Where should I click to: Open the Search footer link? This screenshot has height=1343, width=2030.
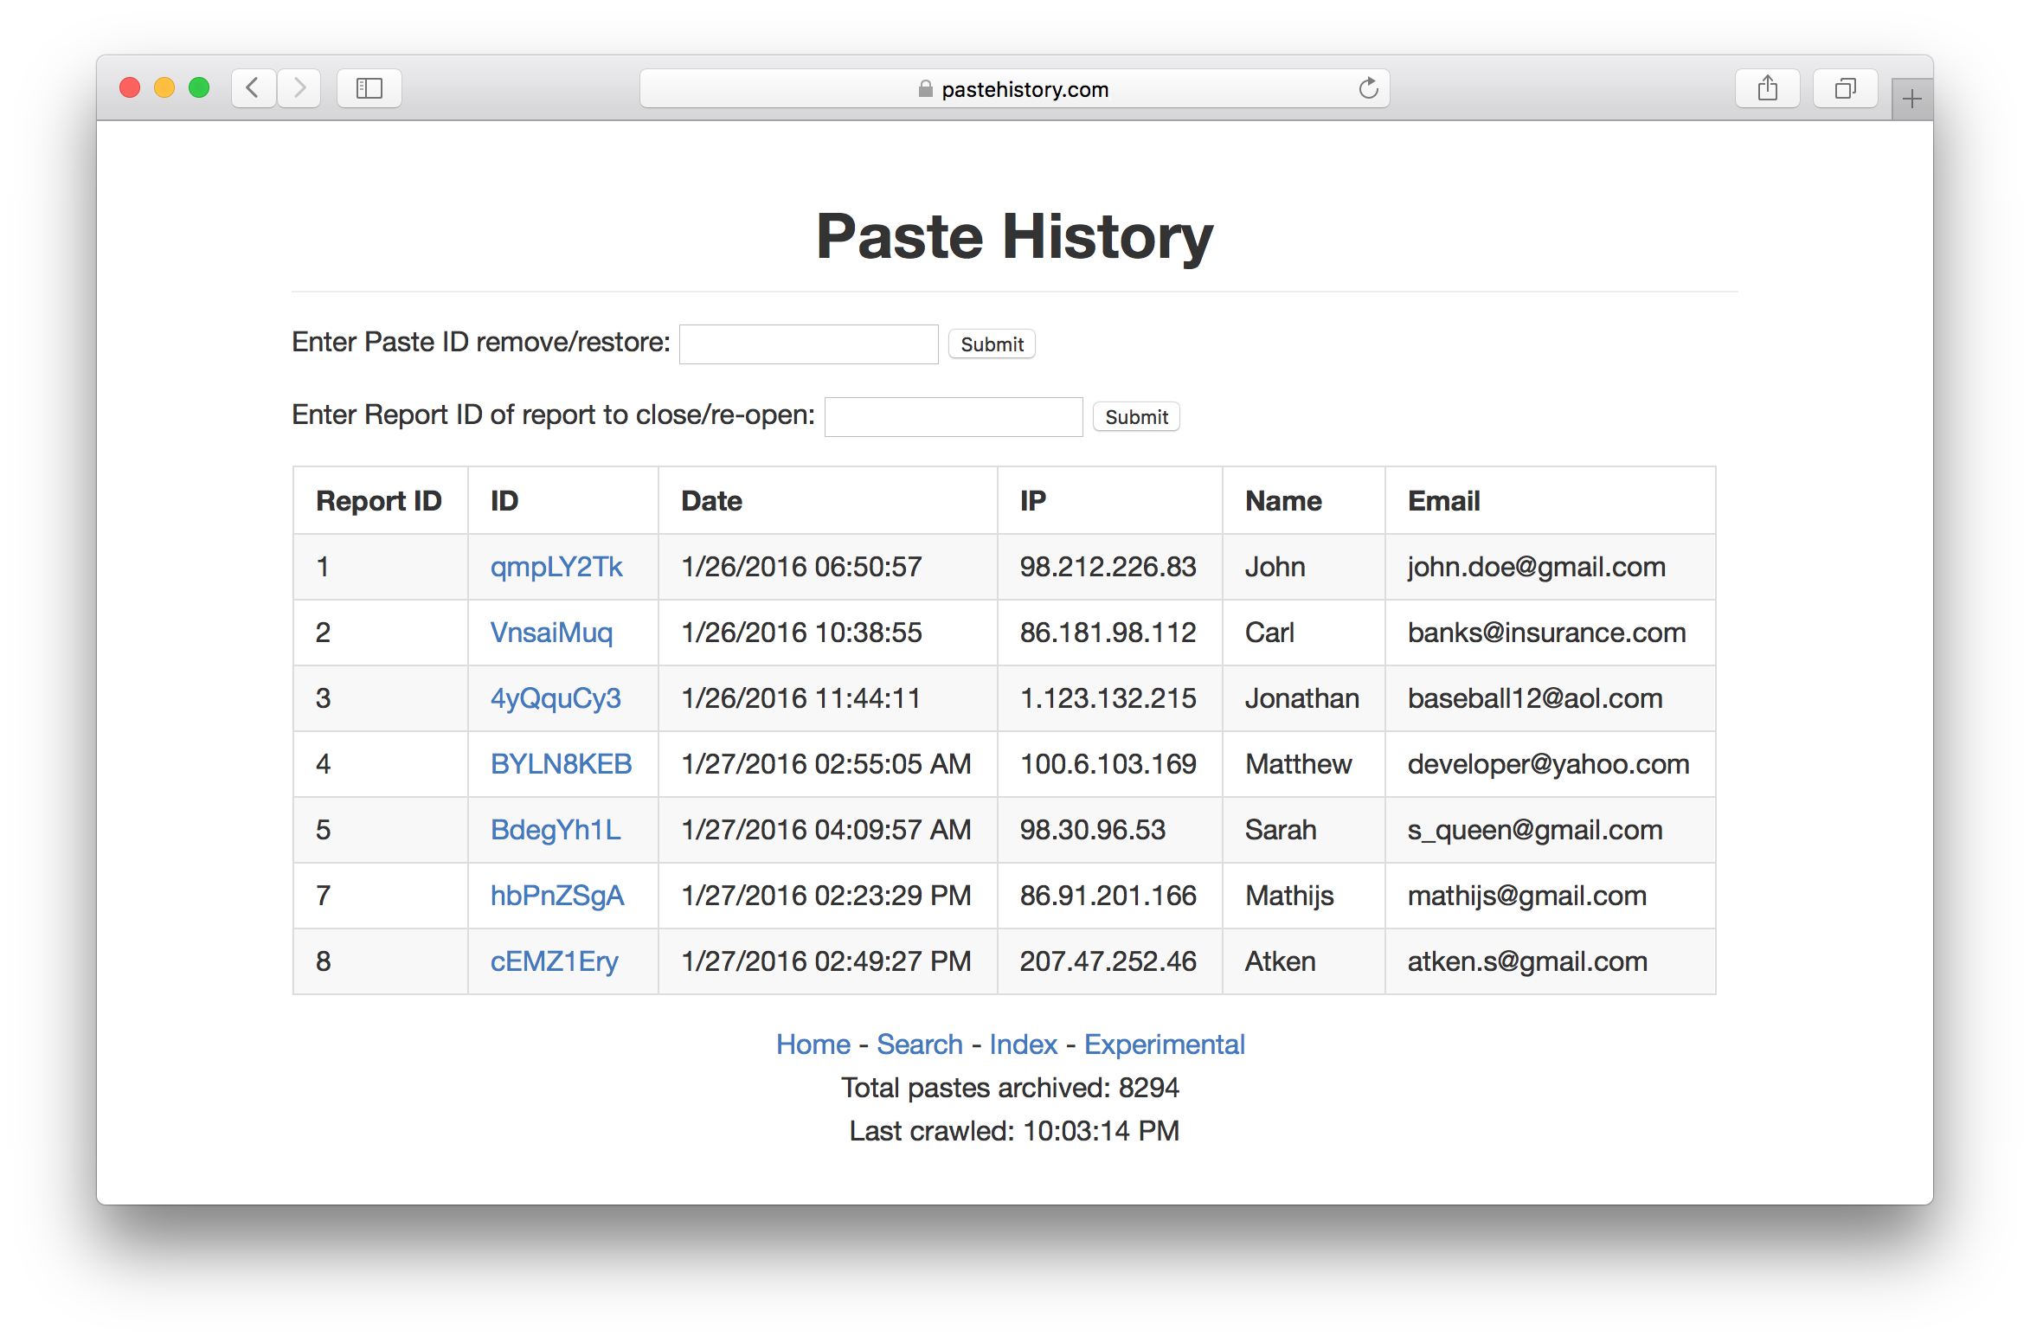point(919,1044)
